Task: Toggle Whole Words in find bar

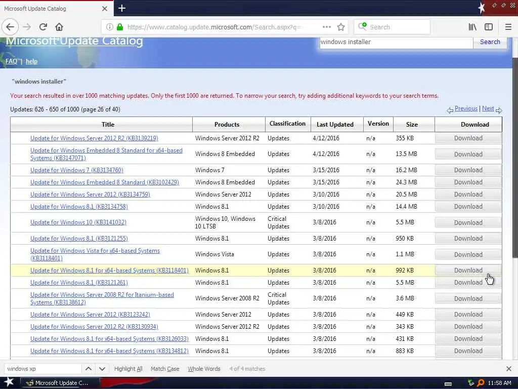Action: (x=204, y=369)
